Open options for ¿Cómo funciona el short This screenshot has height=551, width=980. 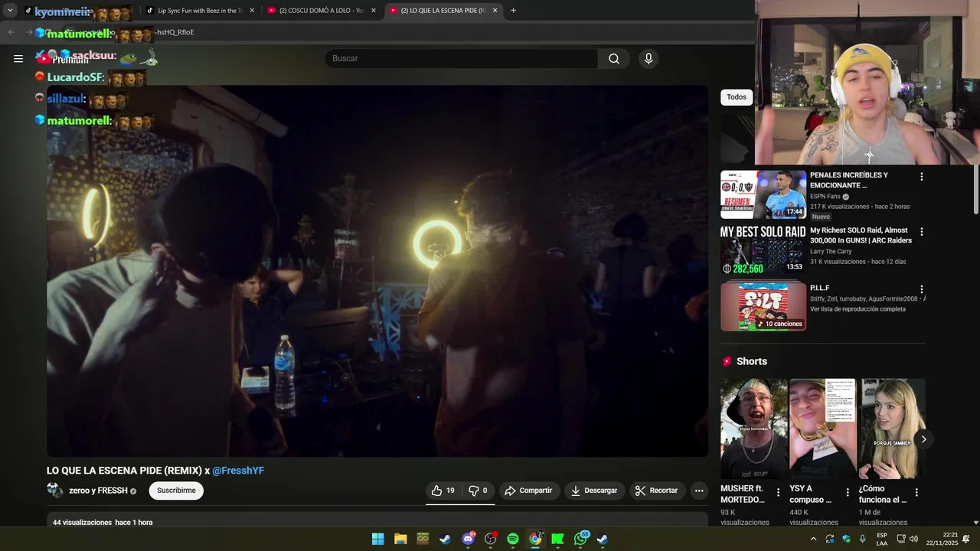coord(916,492)
